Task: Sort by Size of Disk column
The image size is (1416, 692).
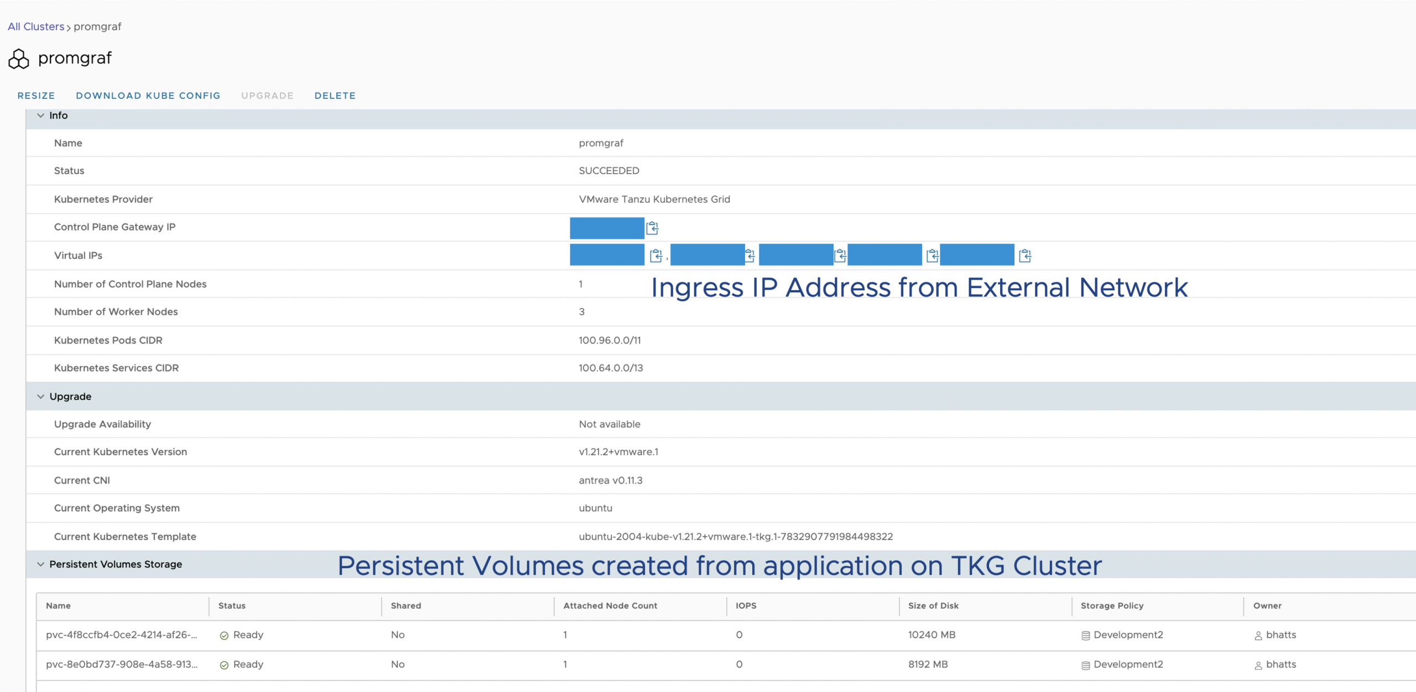Action: pos(933,606)
